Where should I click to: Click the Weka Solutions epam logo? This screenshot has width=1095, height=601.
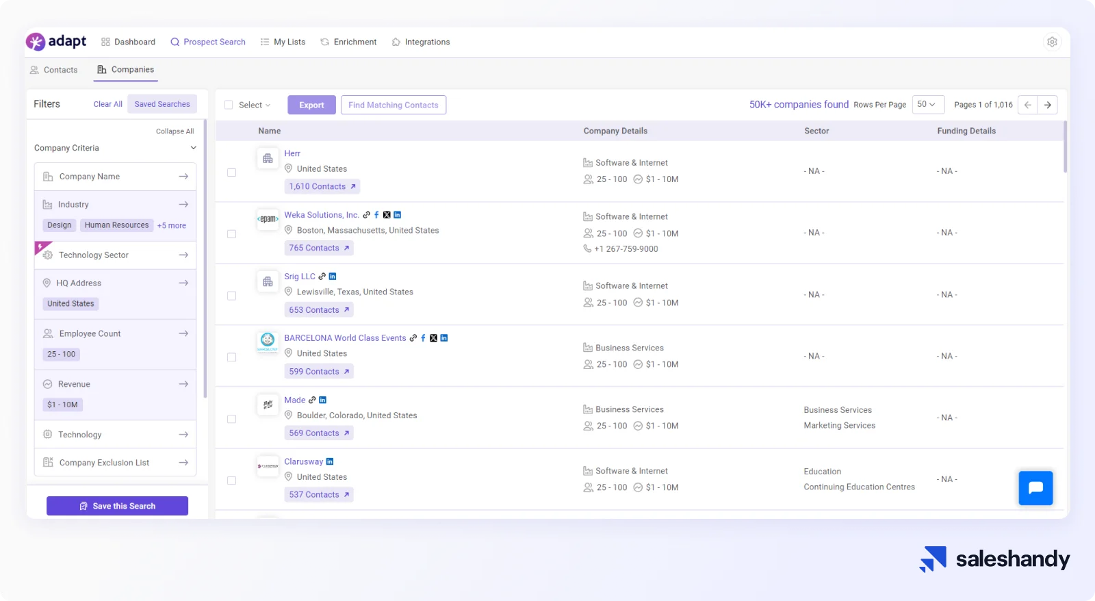(x=268, y=219)
